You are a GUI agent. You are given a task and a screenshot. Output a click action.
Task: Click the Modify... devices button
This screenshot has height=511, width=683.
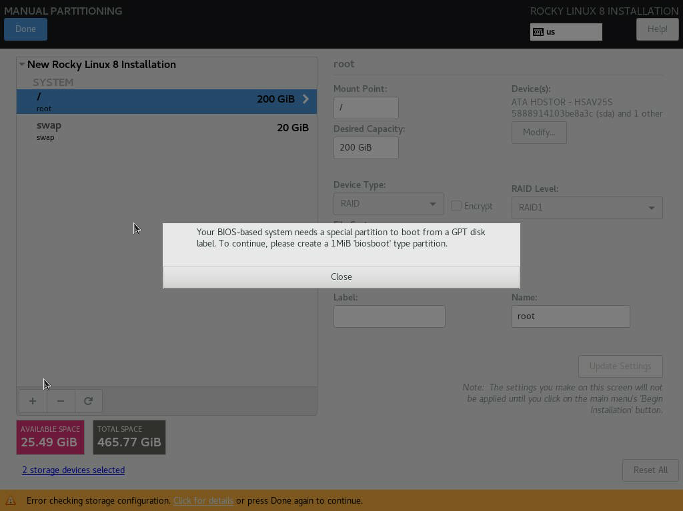[539, 133]
